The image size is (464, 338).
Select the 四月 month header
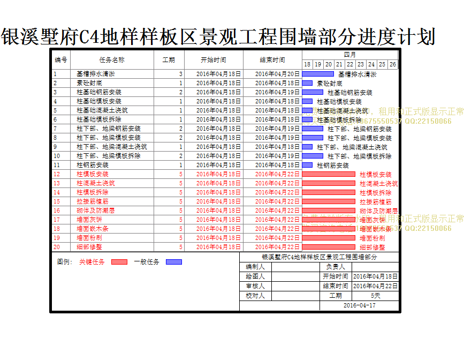[x=350, y=55]
